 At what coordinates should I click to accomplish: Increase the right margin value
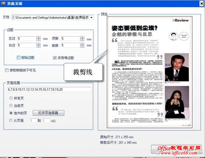39,44
